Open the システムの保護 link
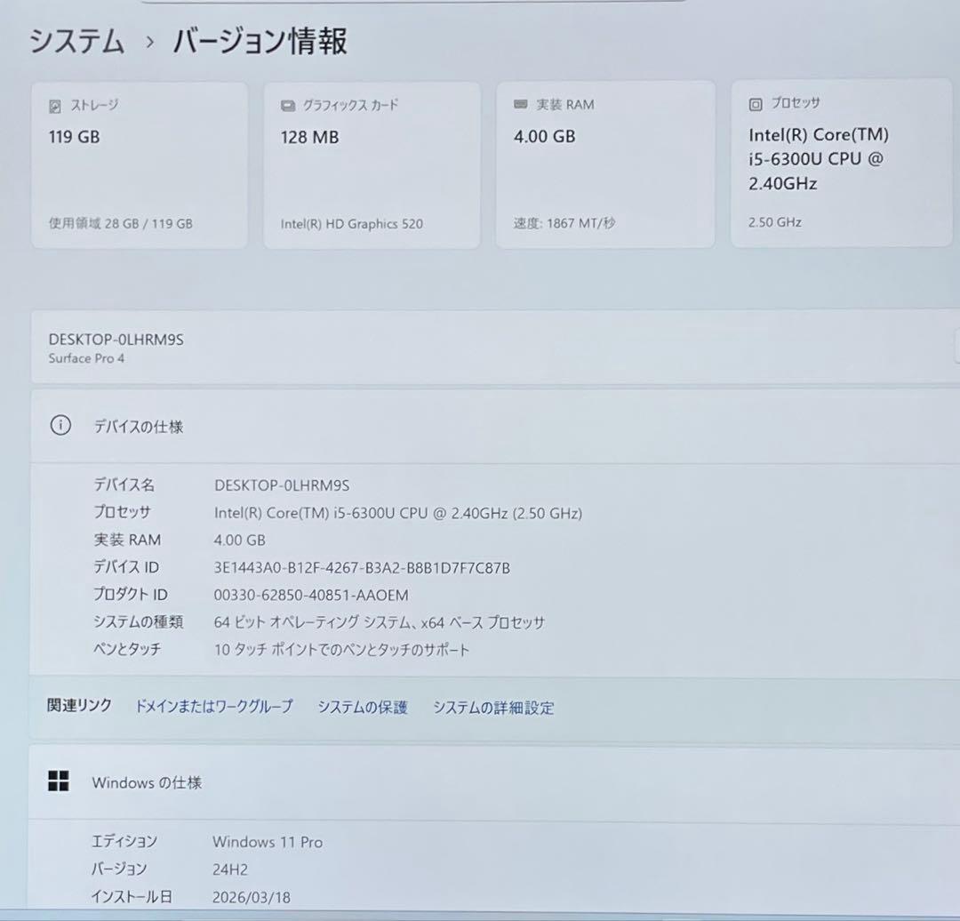 (363, 708)
